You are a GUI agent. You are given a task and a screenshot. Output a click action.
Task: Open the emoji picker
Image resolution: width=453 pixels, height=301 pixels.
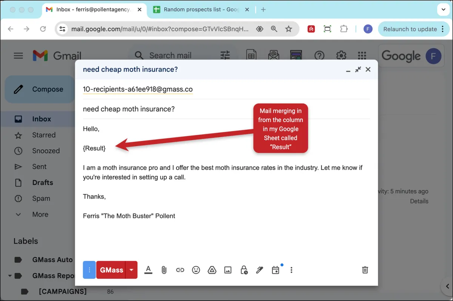pyautogui.click(x=196, y=270)
